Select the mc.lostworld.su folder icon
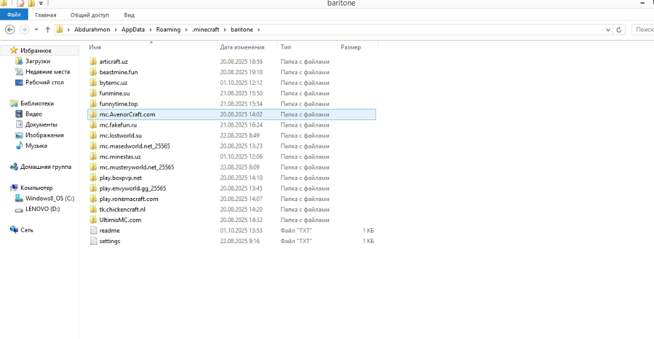 94,135
